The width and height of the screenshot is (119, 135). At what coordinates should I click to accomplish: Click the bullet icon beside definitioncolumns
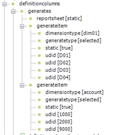[13, 4]
